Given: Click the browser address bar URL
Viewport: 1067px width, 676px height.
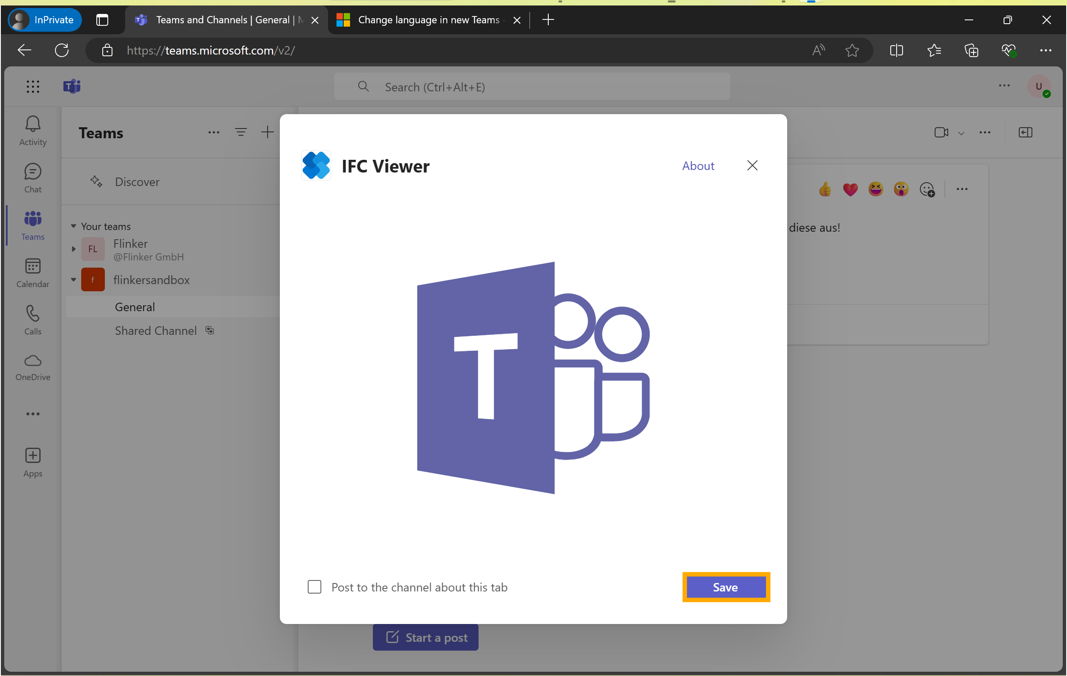Looking at the screenshot, I should [x=211, y=50].
